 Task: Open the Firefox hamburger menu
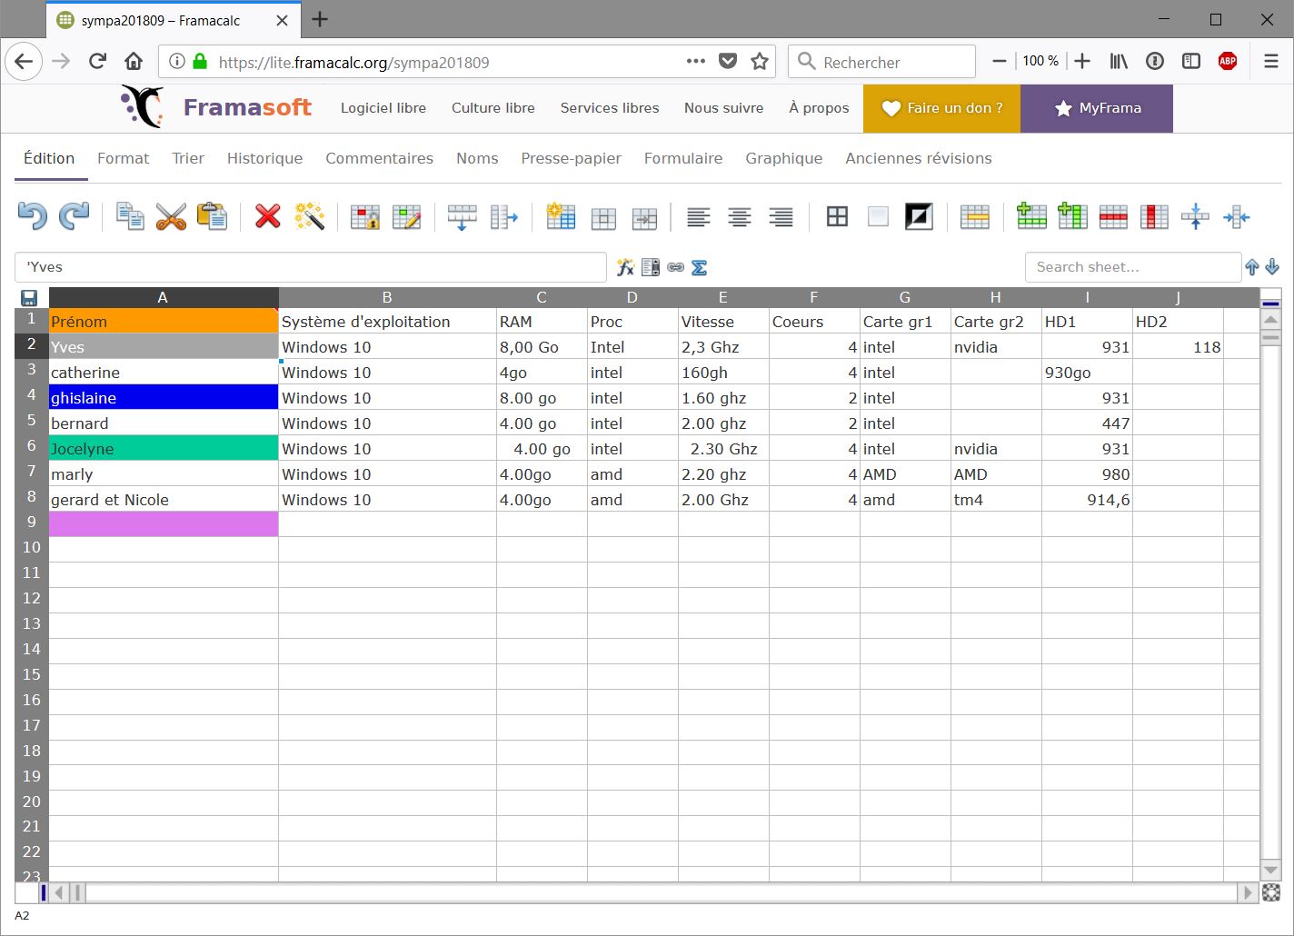click(x=1271, y=61)
